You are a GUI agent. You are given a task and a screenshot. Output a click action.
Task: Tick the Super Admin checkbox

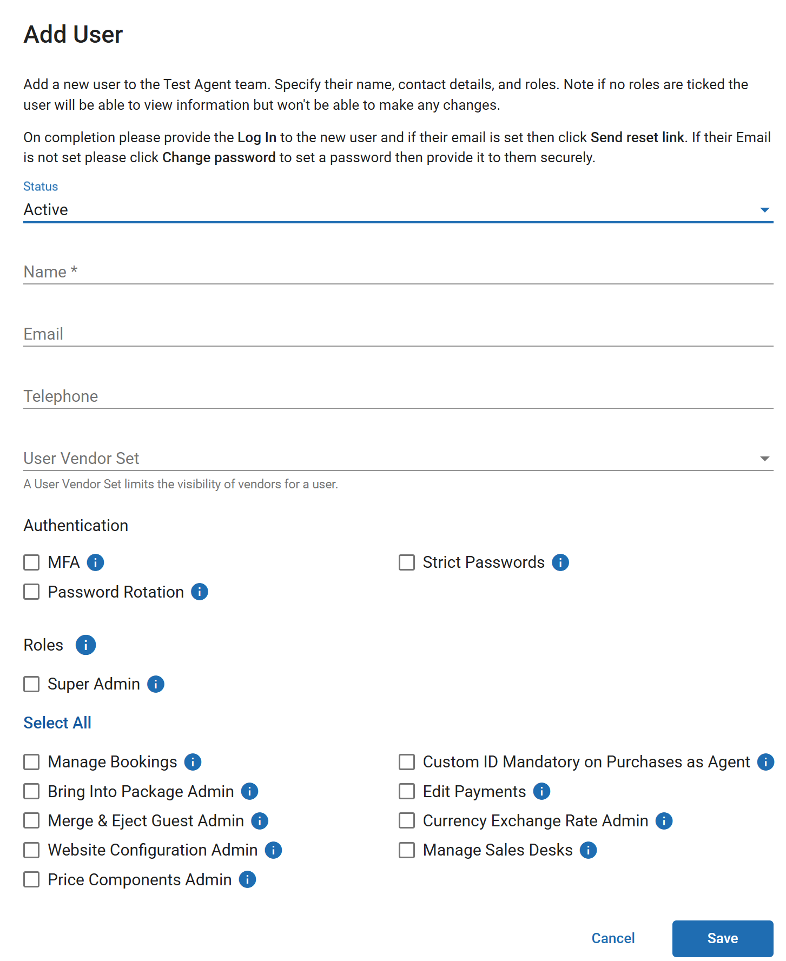(x=31, y=684)
